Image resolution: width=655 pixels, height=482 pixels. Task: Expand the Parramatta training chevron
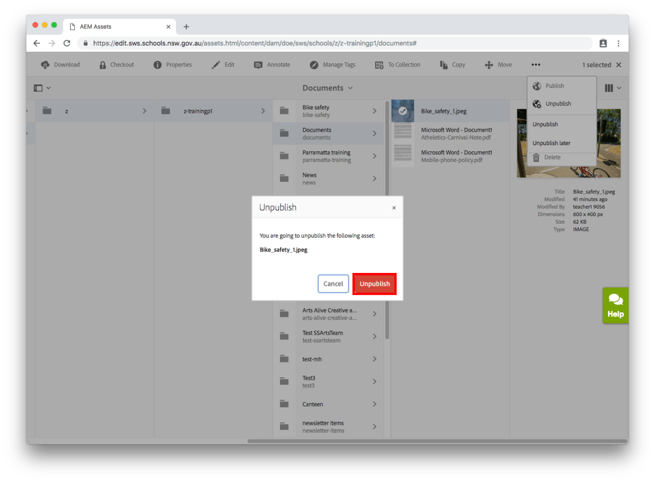[375, 156]
